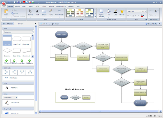
Task: Close the SmartHelp bar with its X
Action: click(x=159, y=24)
